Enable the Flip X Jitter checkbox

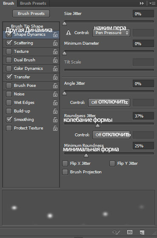click(x=65, y=163)
